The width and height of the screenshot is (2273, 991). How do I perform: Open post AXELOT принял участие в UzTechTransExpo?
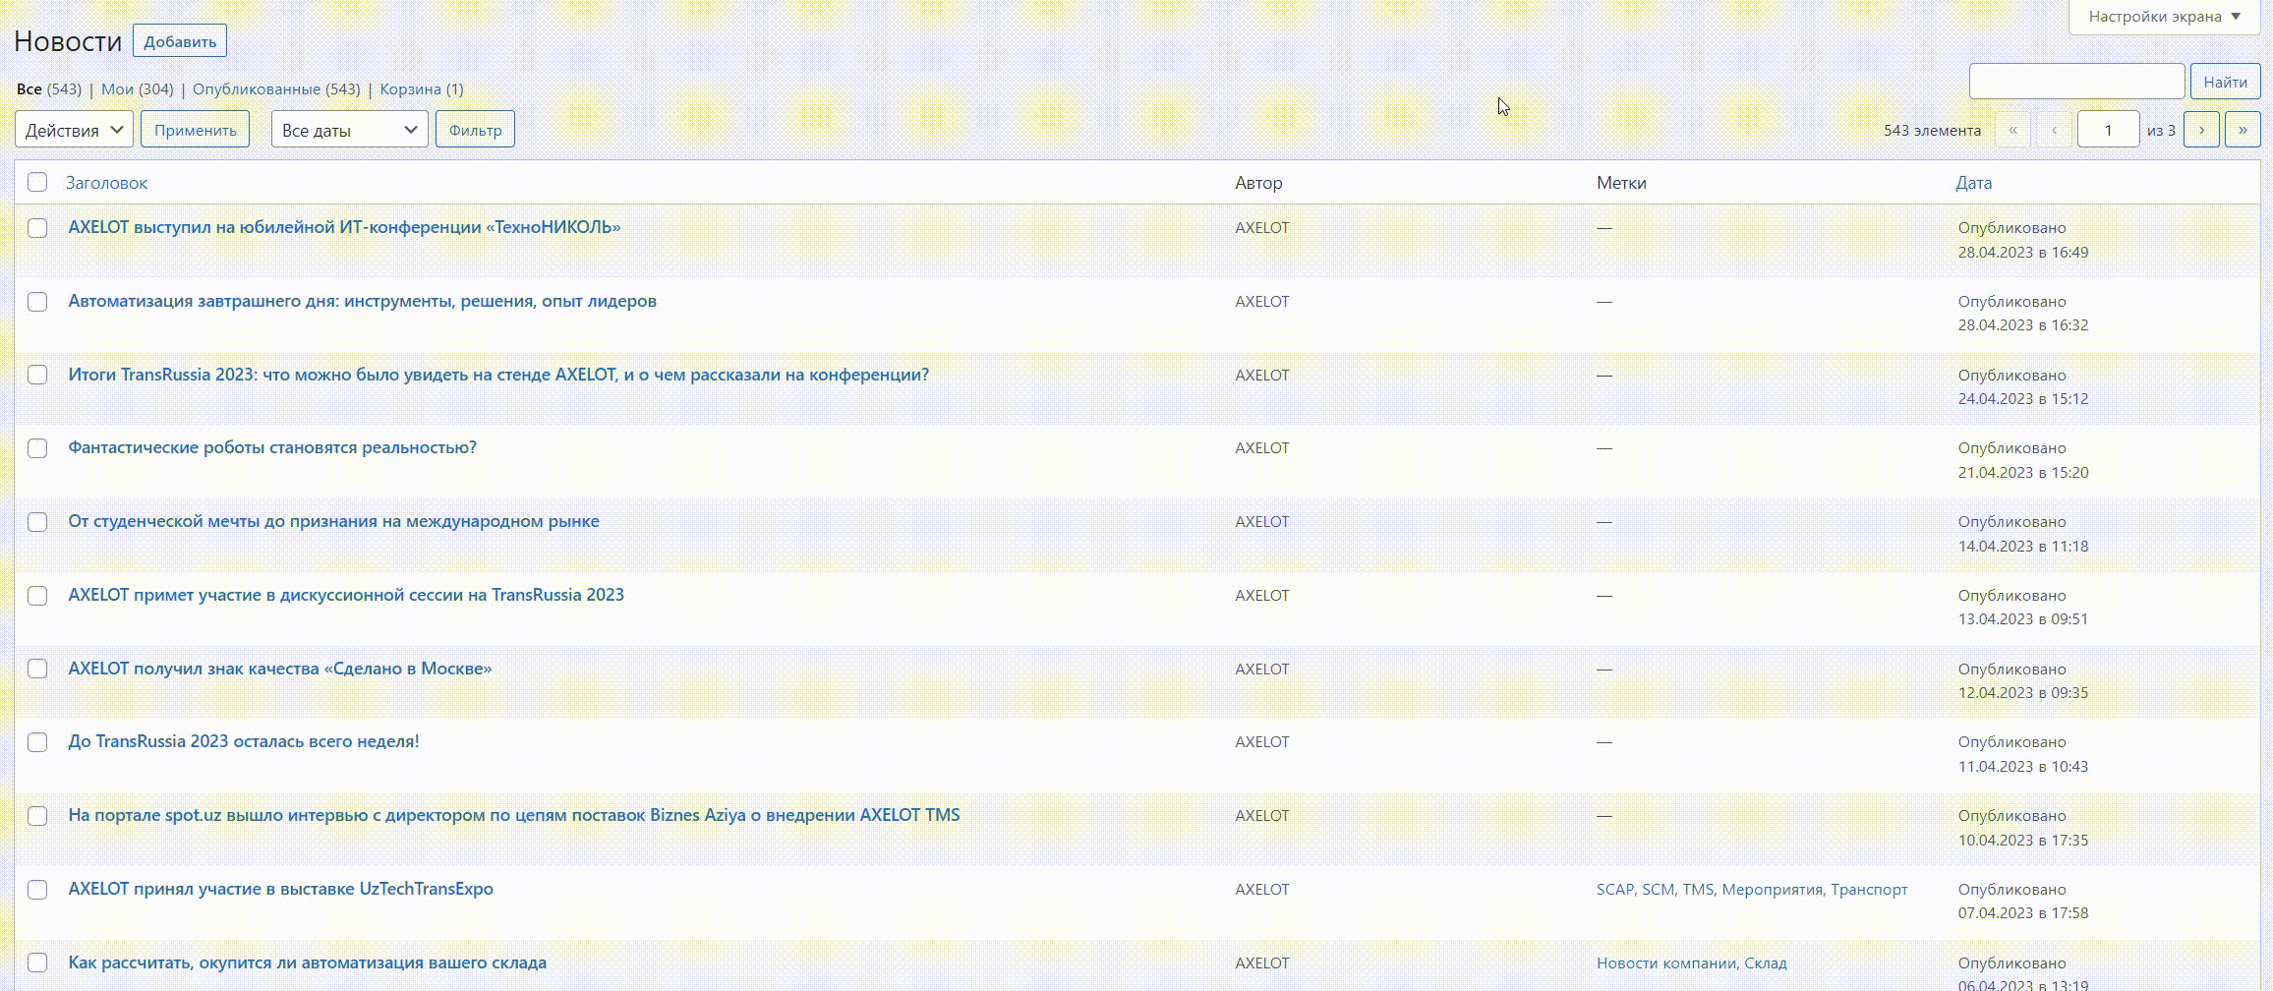(281, 889)
